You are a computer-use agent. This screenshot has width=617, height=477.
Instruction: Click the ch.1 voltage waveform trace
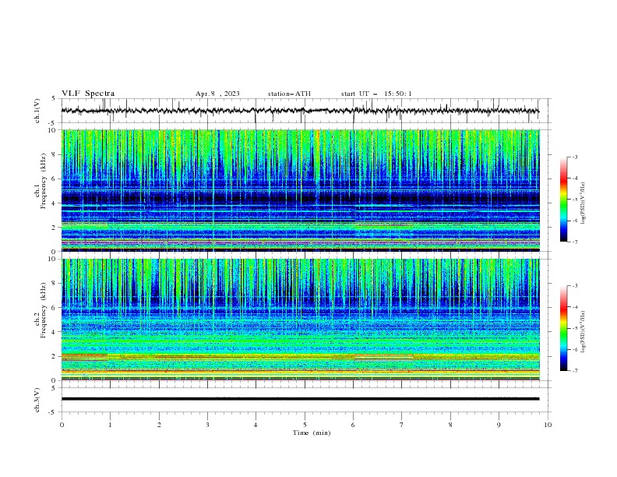[300, 111]
